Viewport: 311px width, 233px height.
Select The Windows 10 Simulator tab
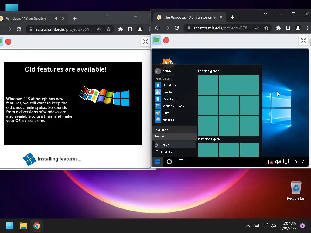[x=190, y=17]
